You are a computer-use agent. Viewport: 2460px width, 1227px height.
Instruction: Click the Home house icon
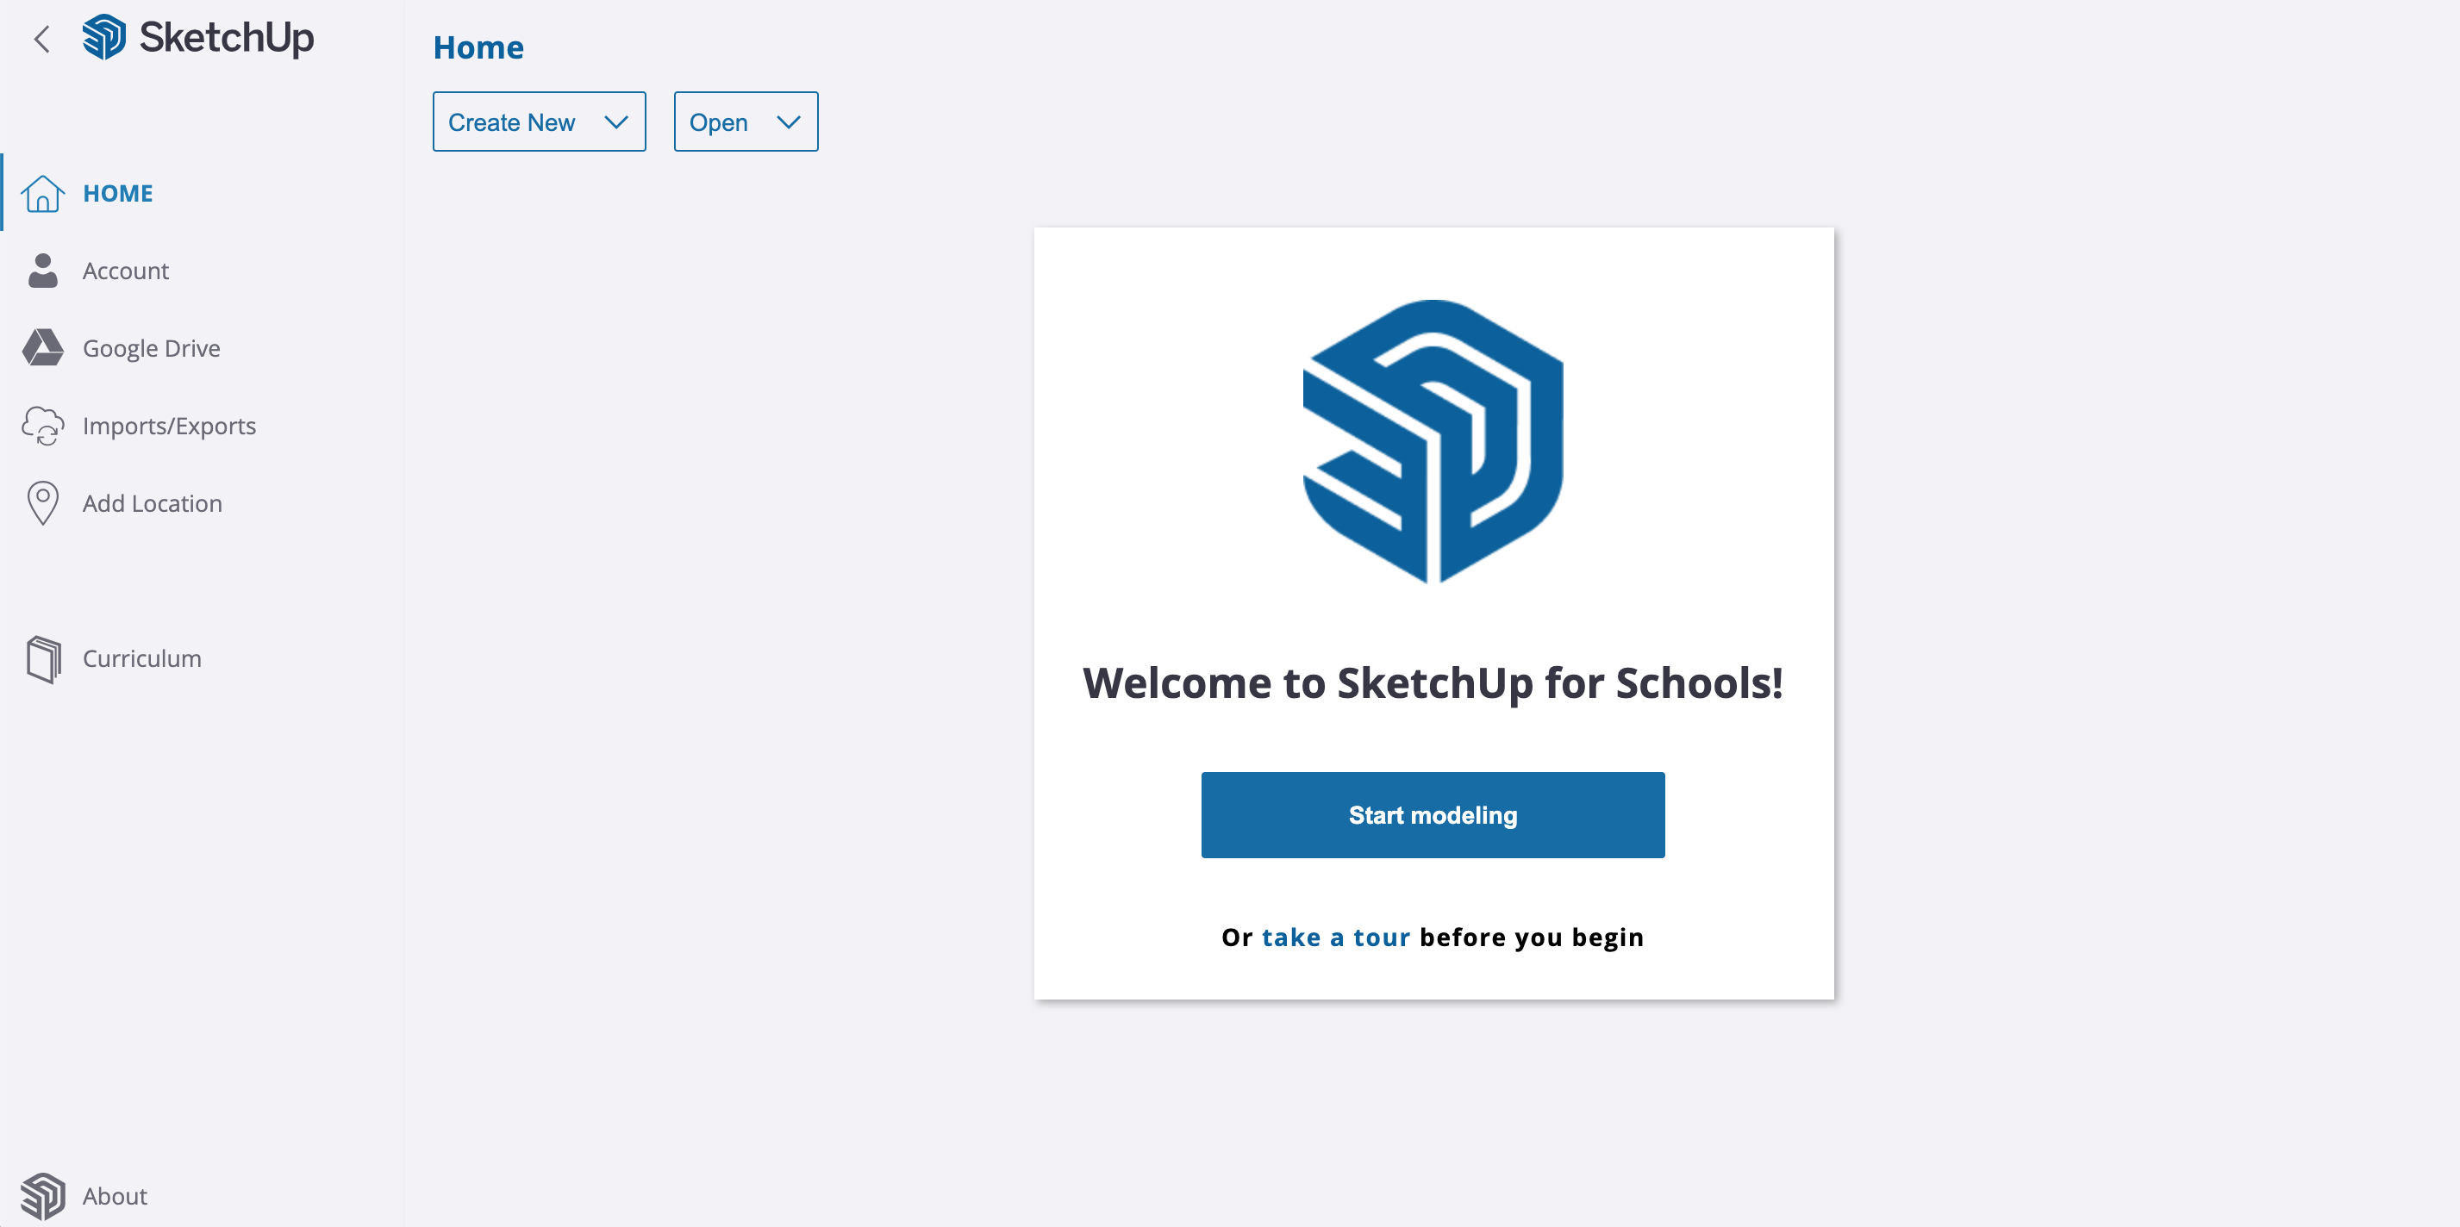[x=43, y=193]
